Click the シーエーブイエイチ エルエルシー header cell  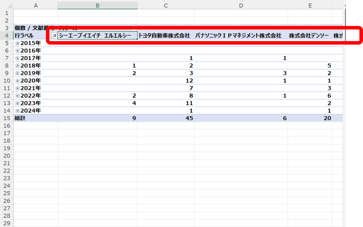point(98,36)
